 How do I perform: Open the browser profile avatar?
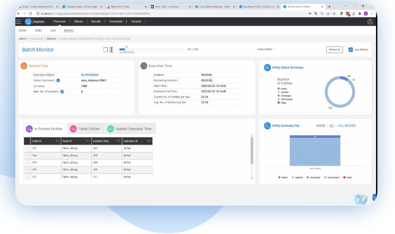tap(366, 14)
